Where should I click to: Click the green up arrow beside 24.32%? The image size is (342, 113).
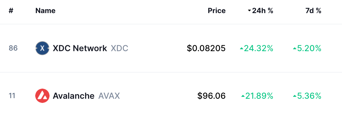pyautogui.click(x=241, y=49)
